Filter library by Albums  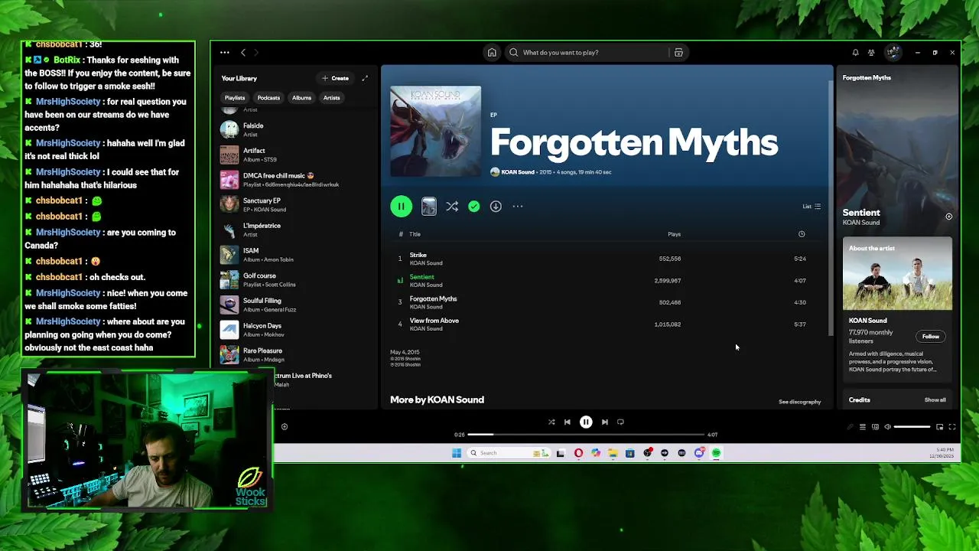[301, 98]
